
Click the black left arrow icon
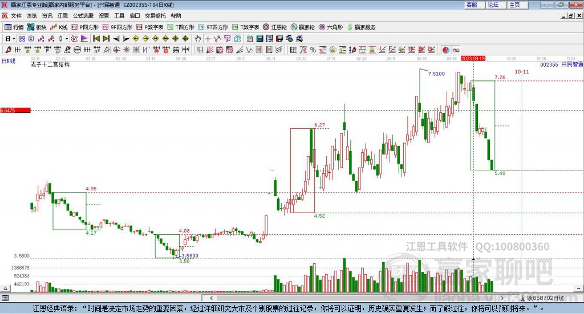(x=116, y=39)
